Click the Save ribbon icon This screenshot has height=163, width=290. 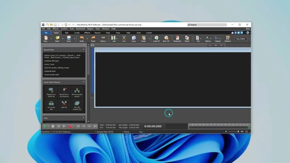click(x=69, y=38)
